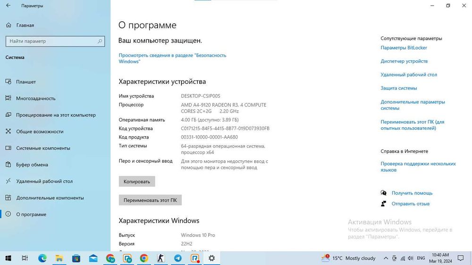Screen dimensions: 472x265
Task: Click the magnifier icon in the search box
Action: pyautogui.click(x=100, y=41)
